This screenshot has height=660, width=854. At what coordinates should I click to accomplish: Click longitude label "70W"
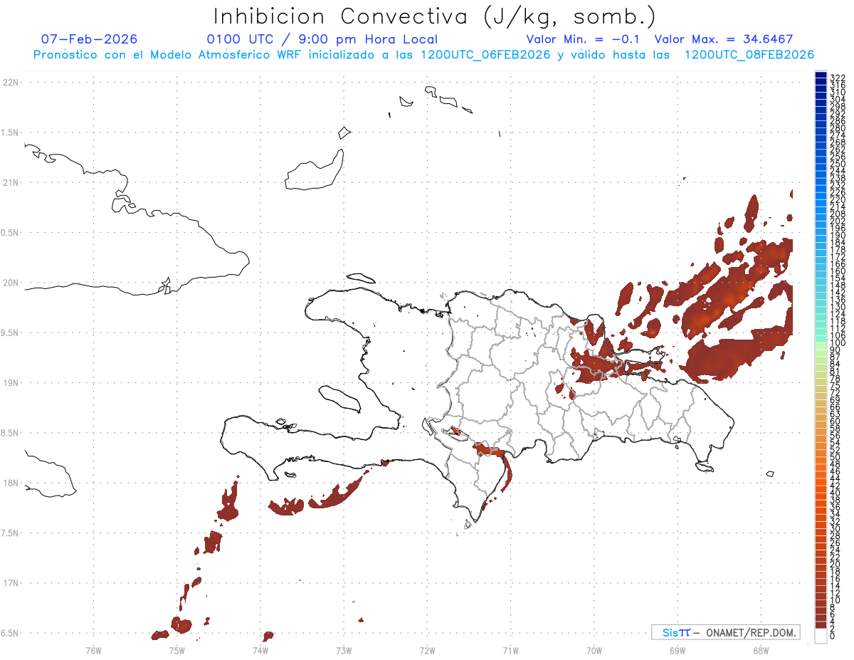(594, 650)
